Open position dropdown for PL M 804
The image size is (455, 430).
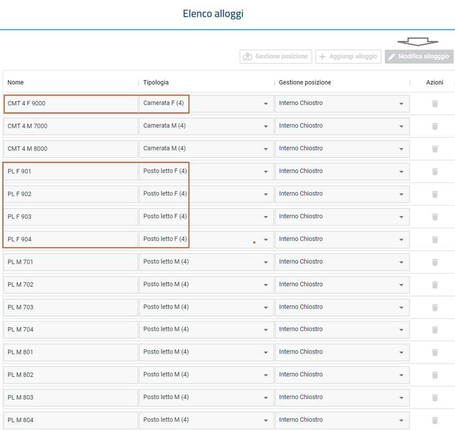point(342,420)
